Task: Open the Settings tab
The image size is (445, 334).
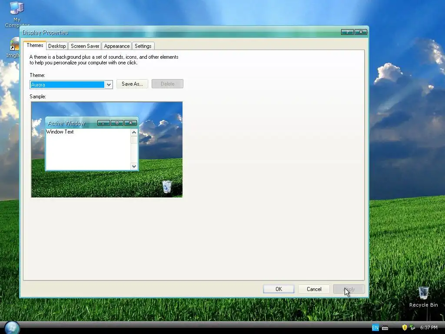Action: tap(143, 46)
